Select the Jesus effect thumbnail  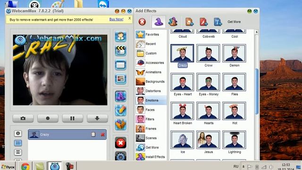[x=208, y=140]
